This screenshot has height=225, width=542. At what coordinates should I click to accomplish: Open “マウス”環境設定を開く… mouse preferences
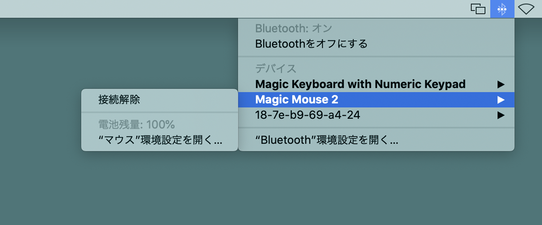(160, 140)
